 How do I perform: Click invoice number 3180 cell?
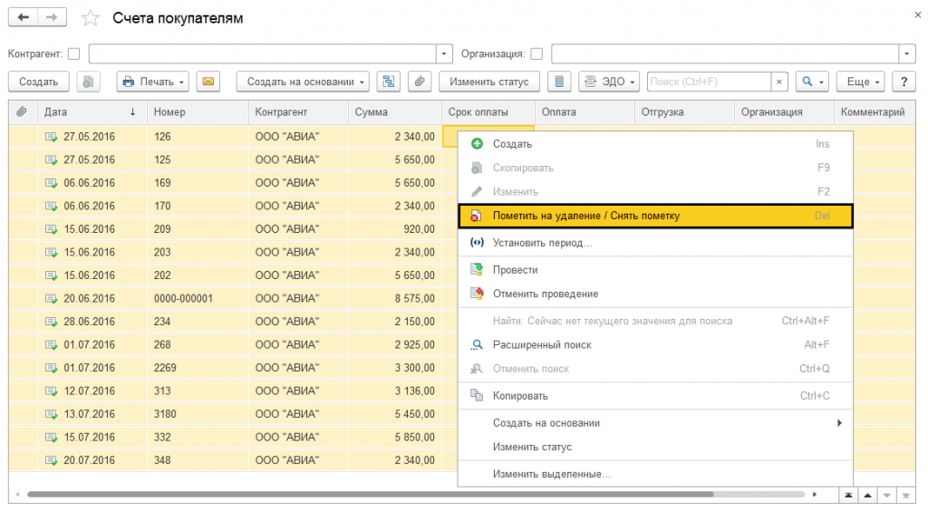pyautogui.click(x=198, y=414)
